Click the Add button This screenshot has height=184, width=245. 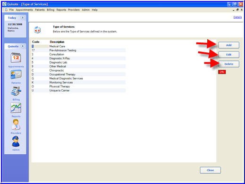point(228,45)
